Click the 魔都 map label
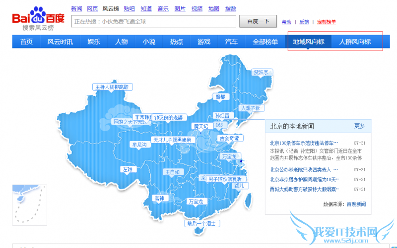The width and height of the screenshot is (397, 248). 220,97
